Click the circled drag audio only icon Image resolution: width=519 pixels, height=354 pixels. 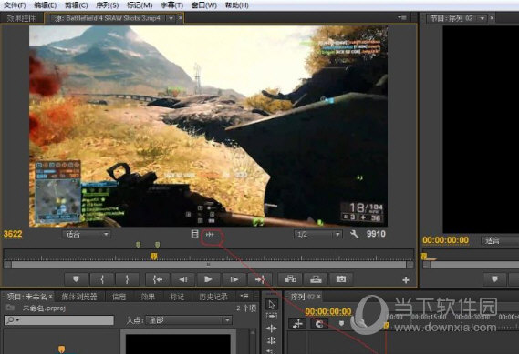(x=210, y=235)
